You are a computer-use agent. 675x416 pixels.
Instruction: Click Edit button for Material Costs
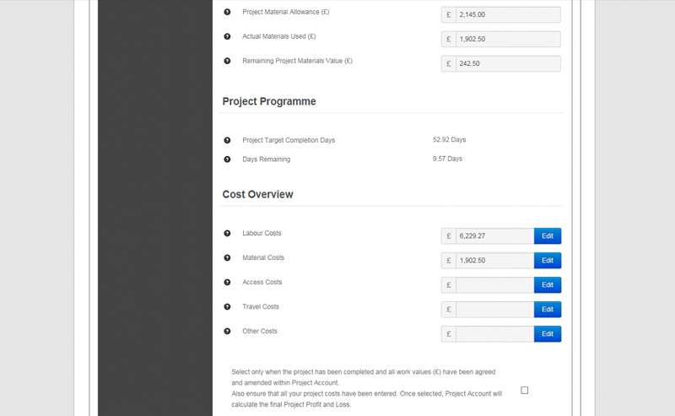coord(548,261)
